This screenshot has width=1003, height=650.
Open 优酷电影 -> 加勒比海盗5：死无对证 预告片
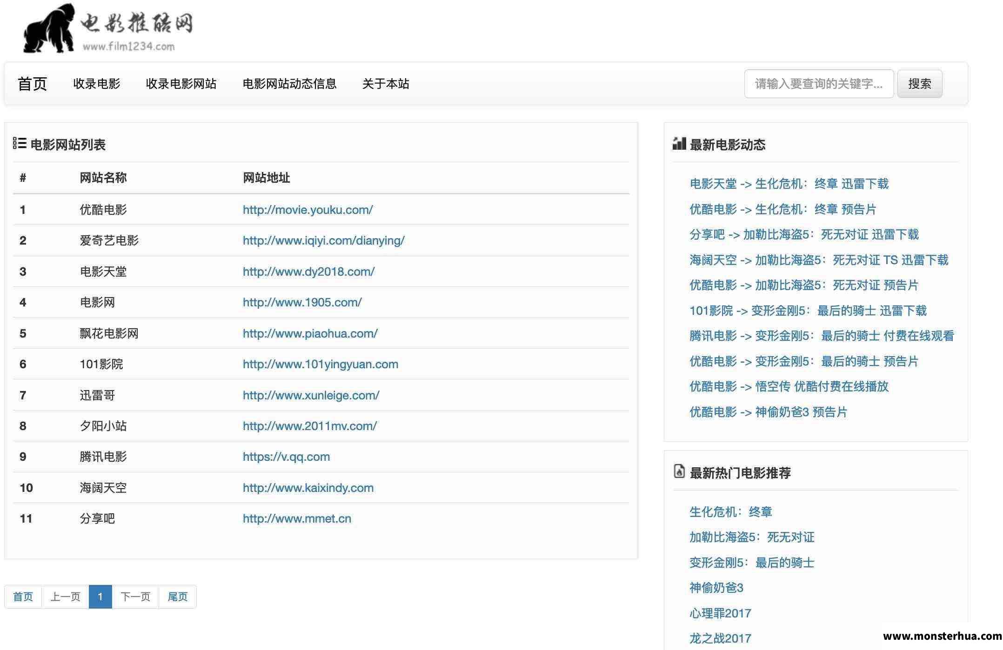804,285
